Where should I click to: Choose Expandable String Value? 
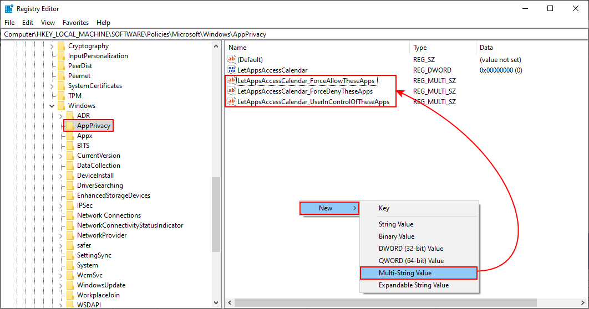click(419, 285)
